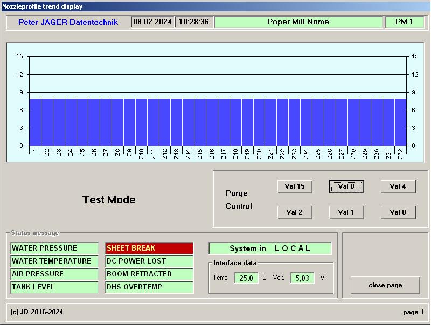Click the System in LOCAL status field

(x=270, y=248)
